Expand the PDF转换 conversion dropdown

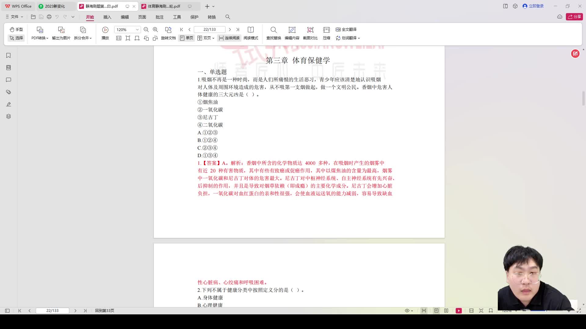tap(39, 38)
